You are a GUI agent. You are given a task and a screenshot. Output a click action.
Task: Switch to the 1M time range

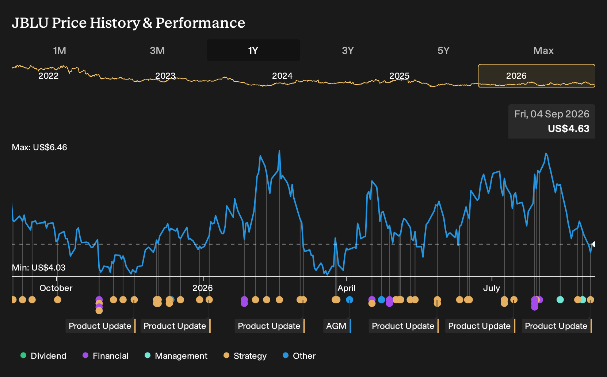[x=60, y=50]
